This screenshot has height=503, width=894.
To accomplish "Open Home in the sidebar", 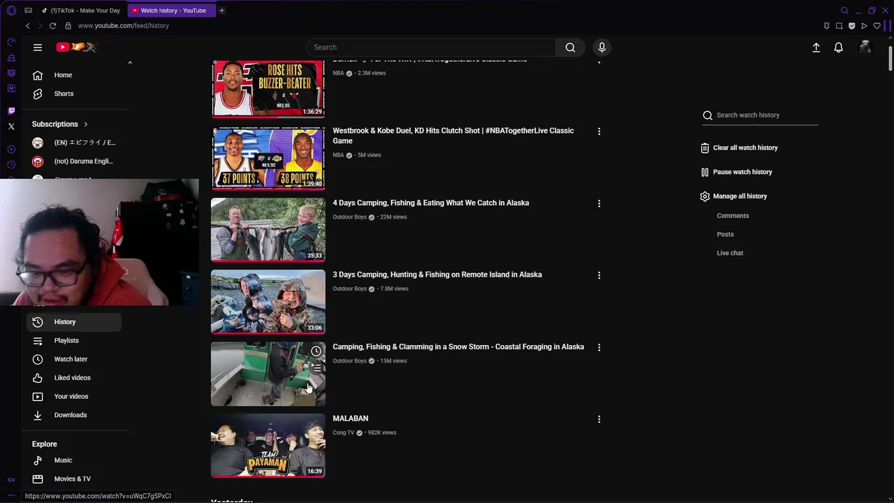I will tap(74, 75).
